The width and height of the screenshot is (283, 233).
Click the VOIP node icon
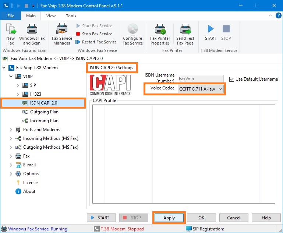[x=18, y=76]
